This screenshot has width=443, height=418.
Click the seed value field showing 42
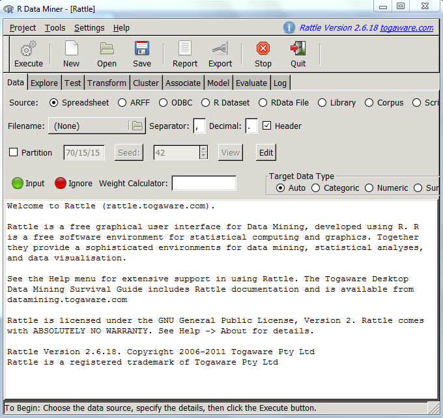[x=177, y=152]
